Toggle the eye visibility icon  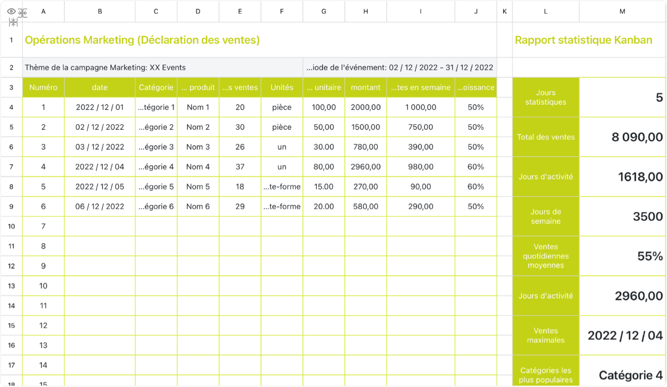(11, 11)
